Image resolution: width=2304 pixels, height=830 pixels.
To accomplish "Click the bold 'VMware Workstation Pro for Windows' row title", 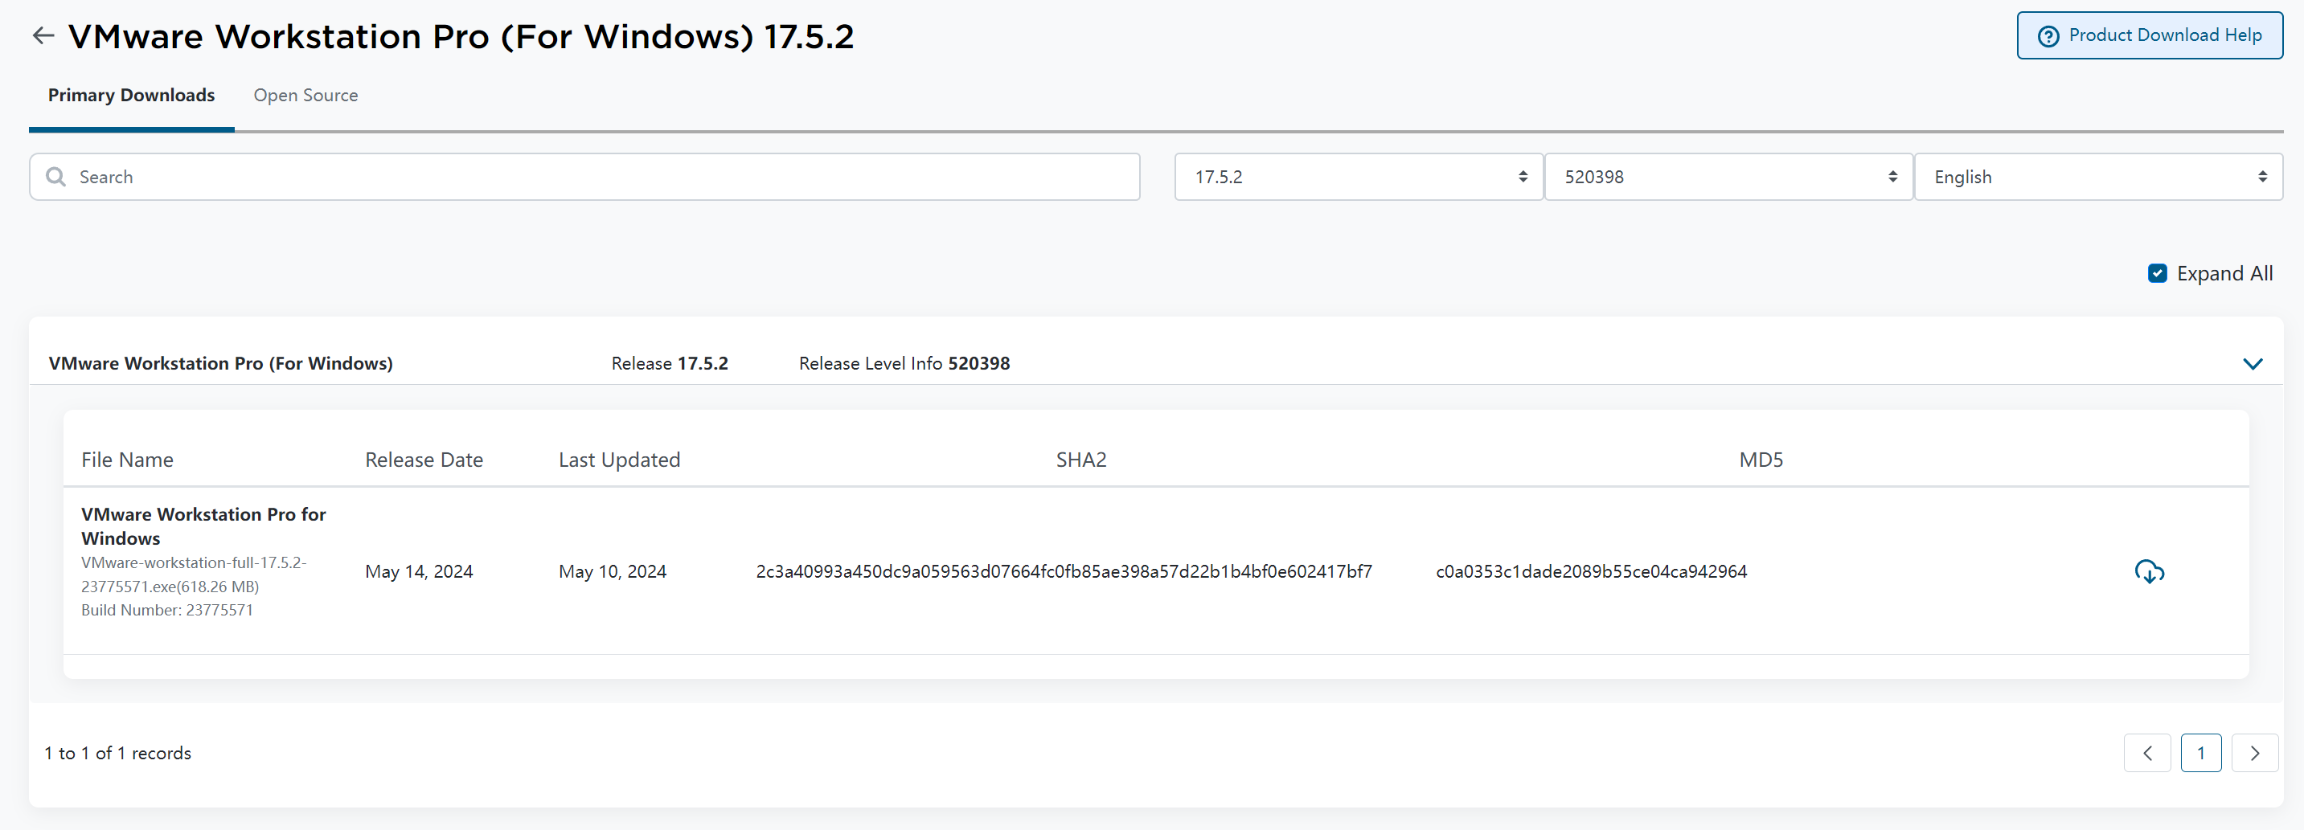I will (204, 526).
